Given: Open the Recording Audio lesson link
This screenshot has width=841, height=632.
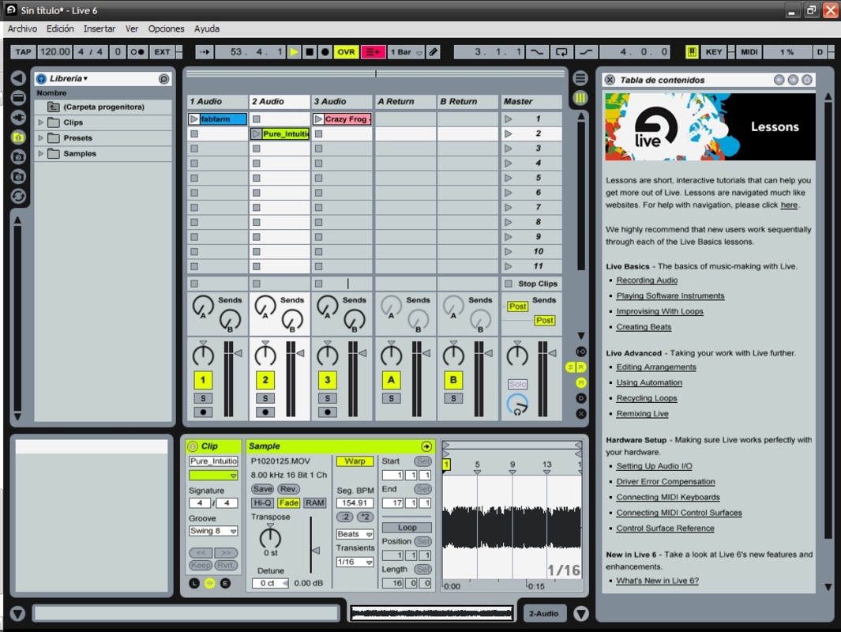Looking at the screenshot, I should [x=646, y=280].
